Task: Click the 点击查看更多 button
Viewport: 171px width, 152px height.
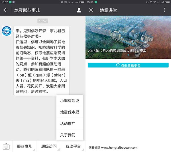Action: (128, 65)
